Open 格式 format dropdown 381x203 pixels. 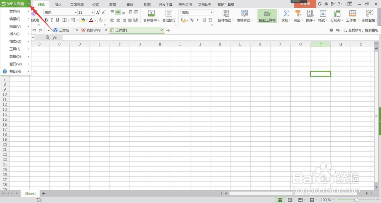323,16
